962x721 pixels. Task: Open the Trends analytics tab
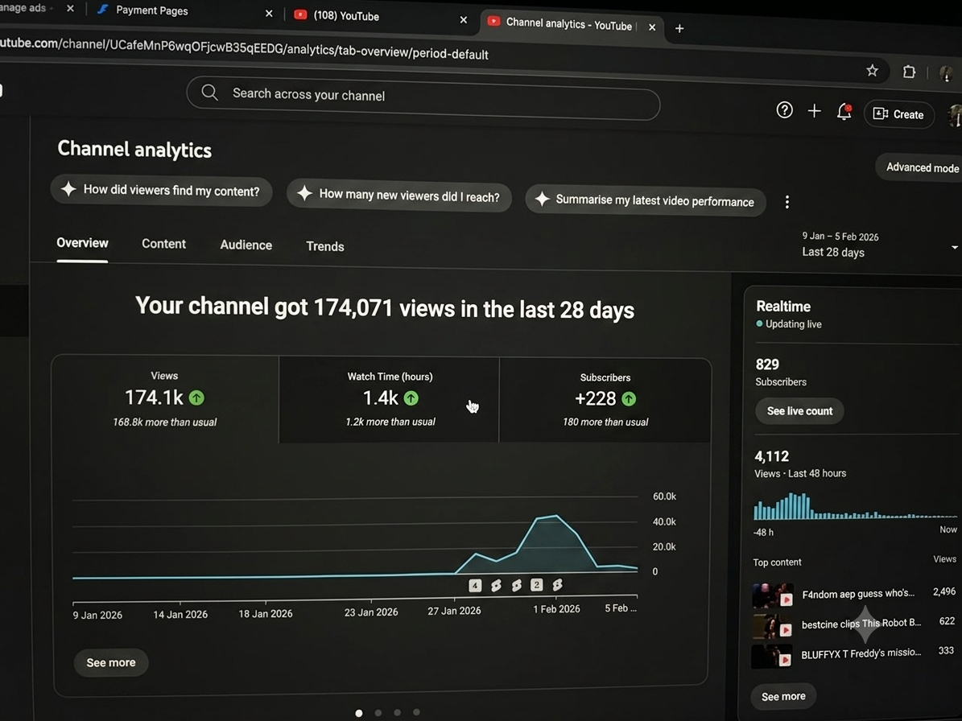pyautogui.click(x=325, y=246)
